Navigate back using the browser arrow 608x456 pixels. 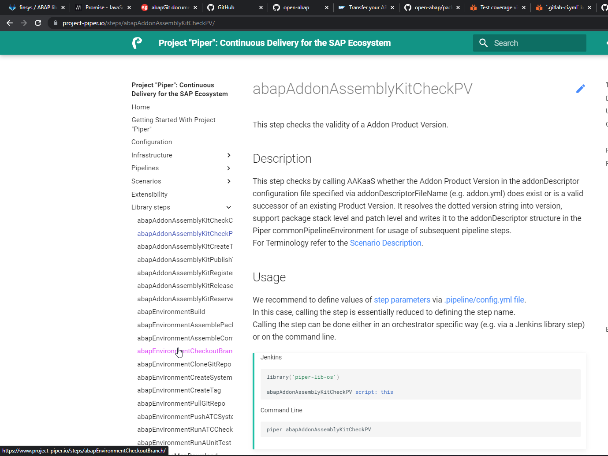(x=10, y=23)
